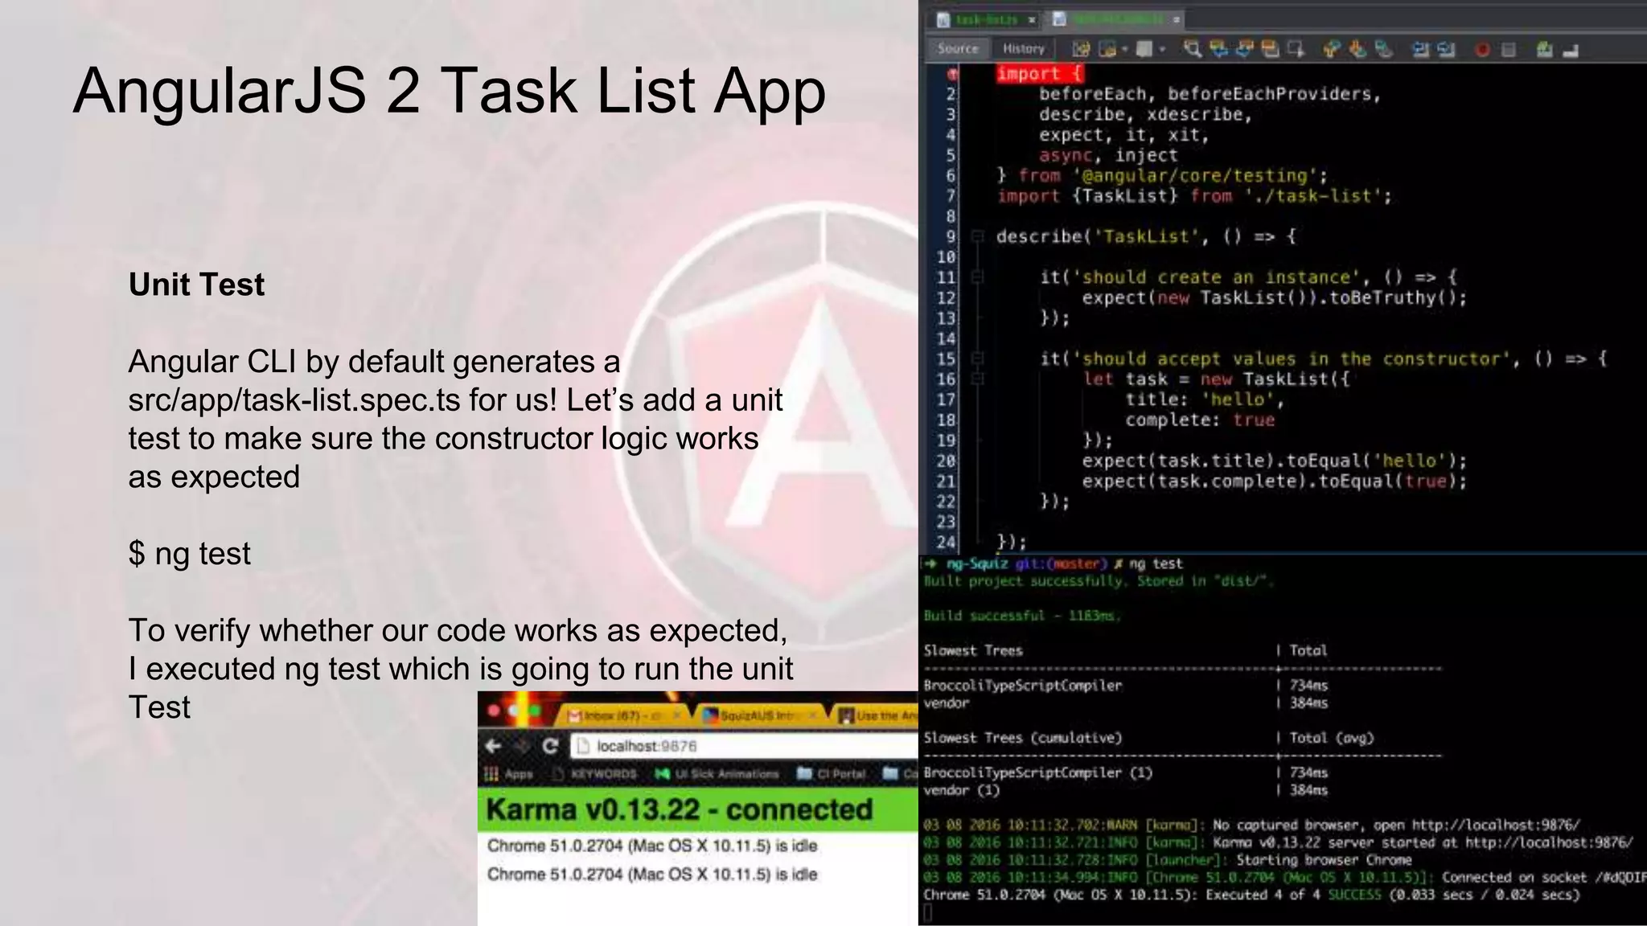
Task: Click the Last Edit icon beside History
Action: [1081, 49]
